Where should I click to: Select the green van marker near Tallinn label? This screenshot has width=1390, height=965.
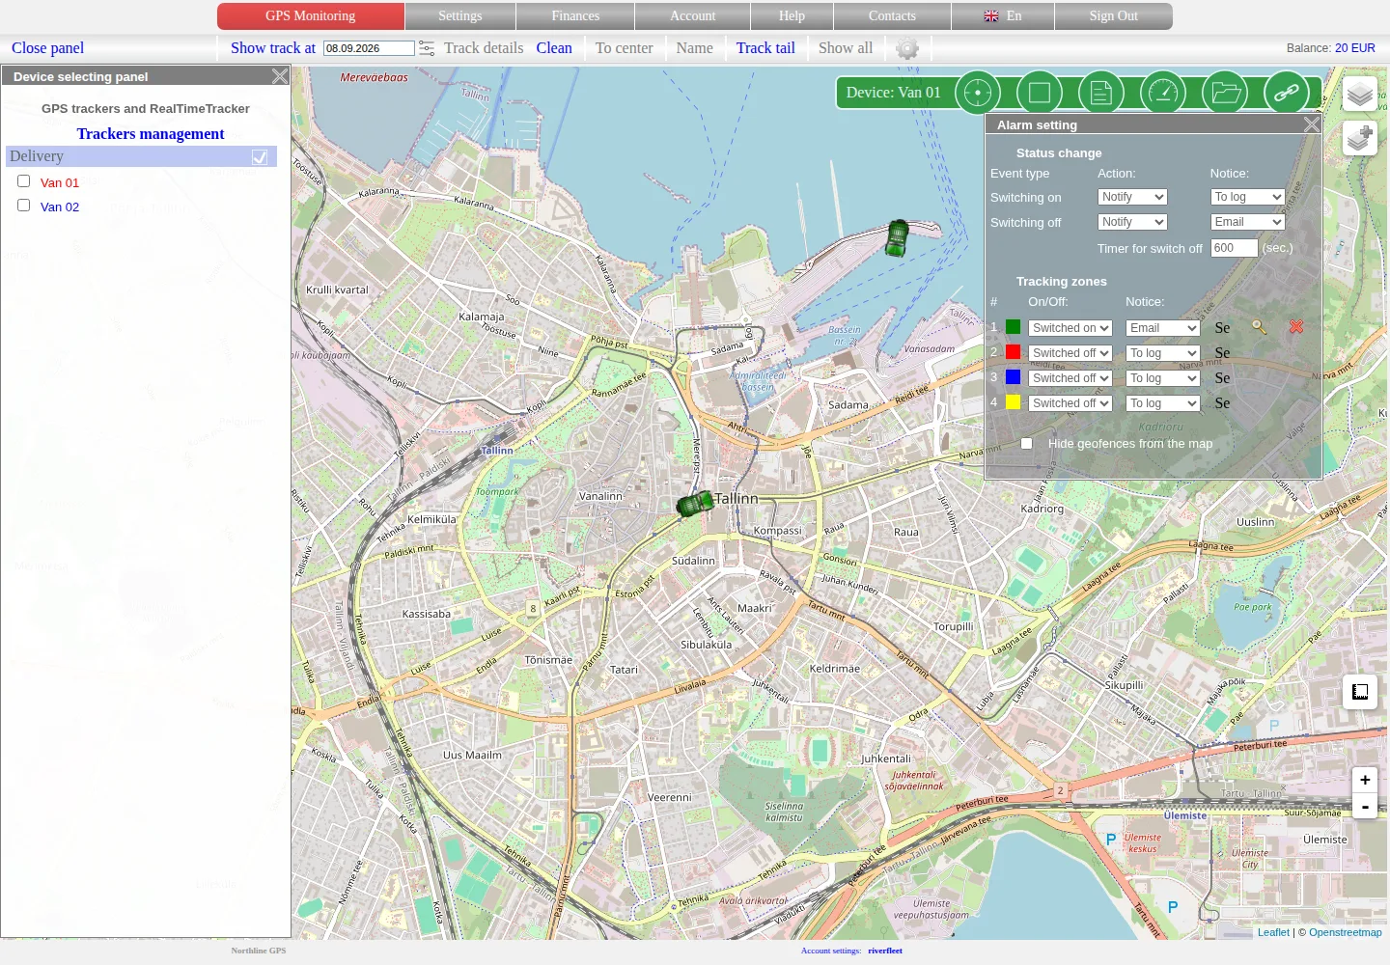click(x=695, y=504)
